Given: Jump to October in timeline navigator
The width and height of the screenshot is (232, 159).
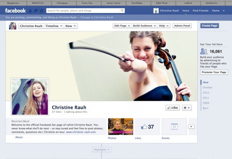Looking at the screenshot, I should click(208, 88).
